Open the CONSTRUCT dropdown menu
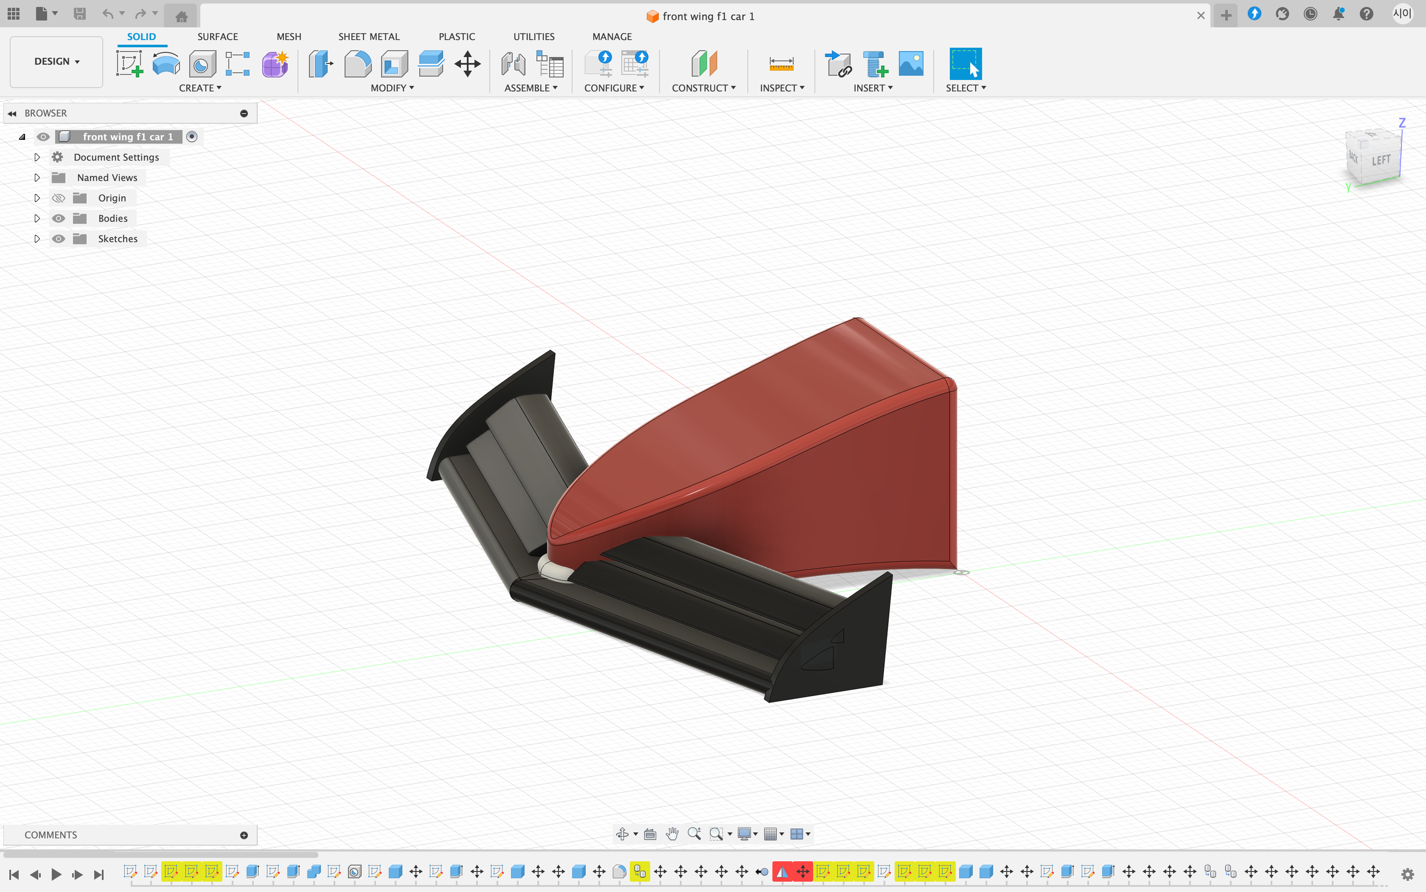The width and height of the screenshot is (1426, 892). pos(703,88)
